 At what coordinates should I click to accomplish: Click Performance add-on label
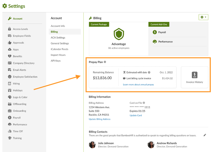[165, 42]
